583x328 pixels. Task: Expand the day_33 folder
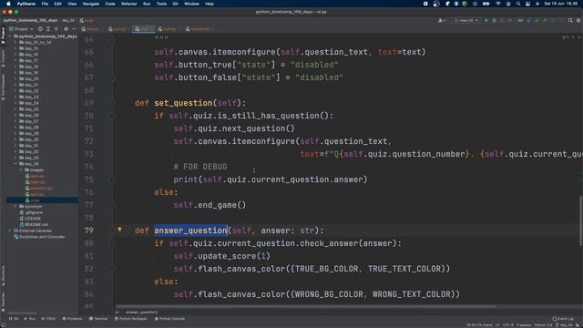15,158
